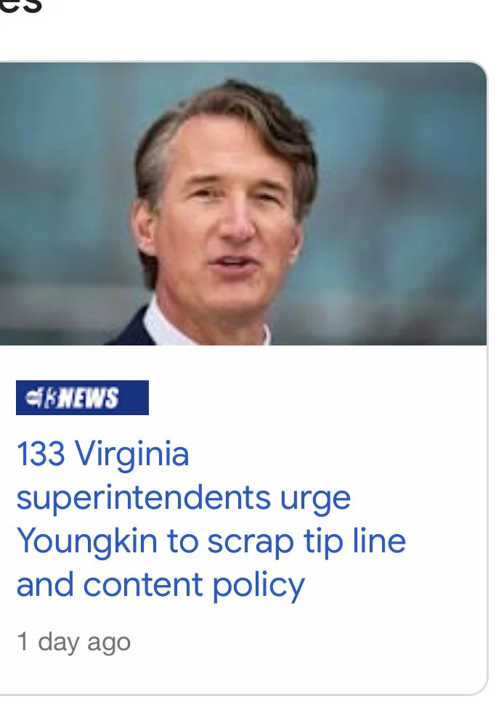
Task: Click the word "Youngkin" in the headline
Action: pos(87,542)
